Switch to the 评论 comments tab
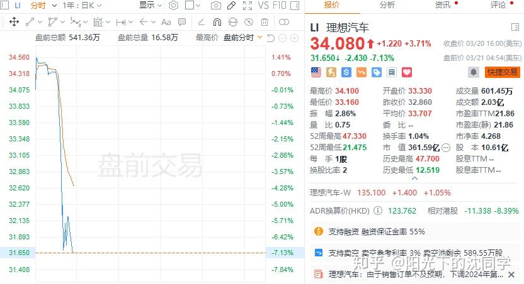 [498, 5]
